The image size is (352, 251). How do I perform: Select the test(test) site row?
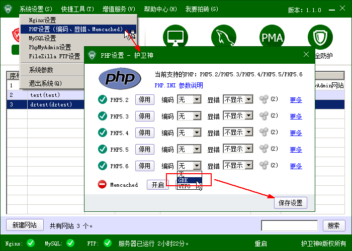(x=46, y=95)
